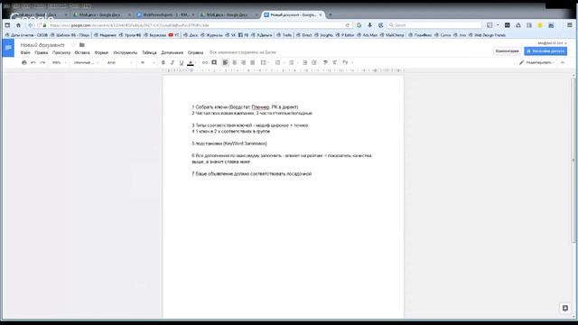Click the browser home icon
578x325 pixels.
[18, 25]
